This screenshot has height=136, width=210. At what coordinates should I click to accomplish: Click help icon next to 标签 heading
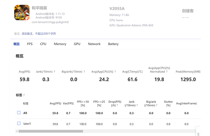click(x=24, y=95)
